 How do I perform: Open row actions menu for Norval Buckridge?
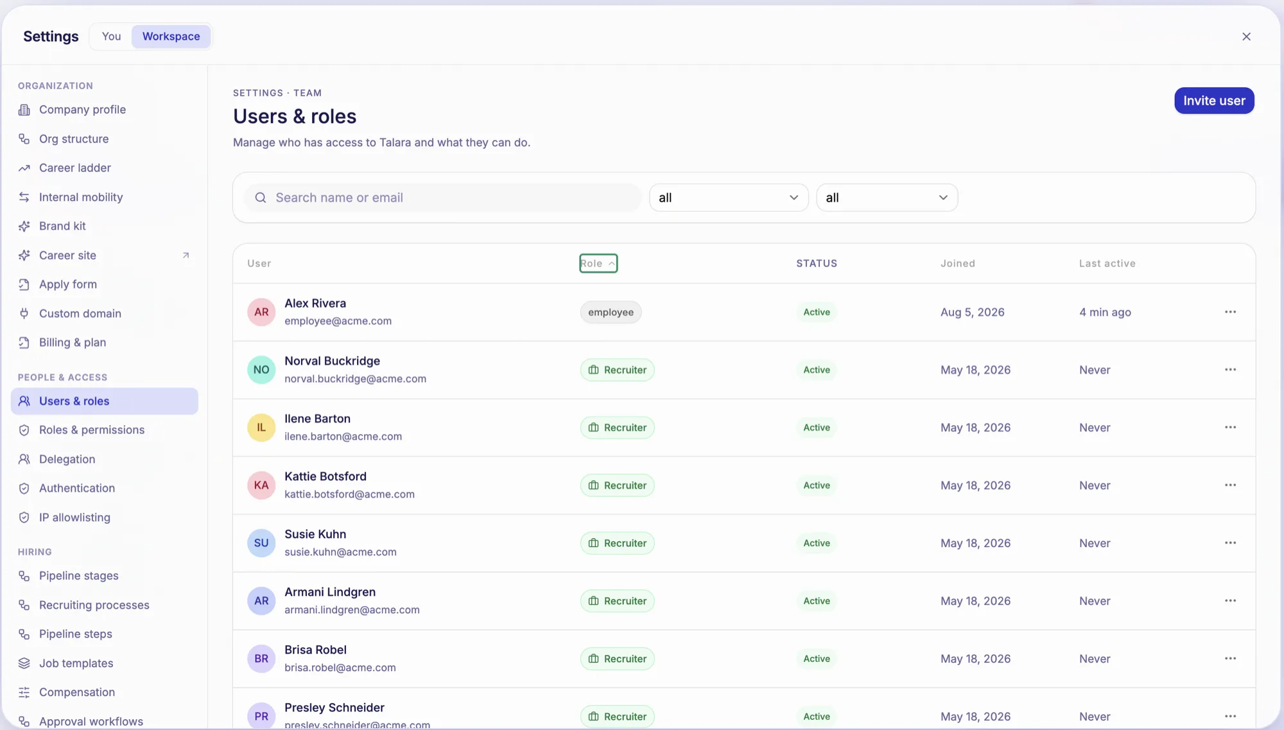pos(1230,370)
